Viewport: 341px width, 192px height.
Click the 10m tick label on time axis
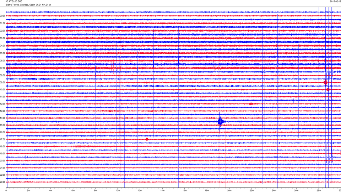point(118,191)
